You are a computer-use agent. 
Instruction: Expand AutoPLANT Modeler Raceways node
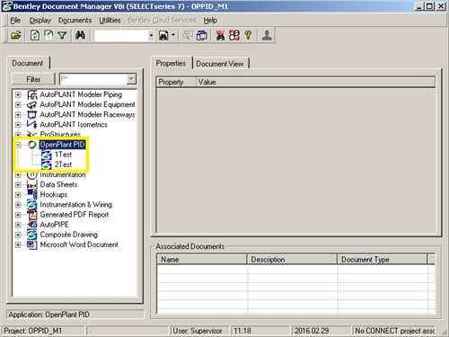(x=18, y=115)
